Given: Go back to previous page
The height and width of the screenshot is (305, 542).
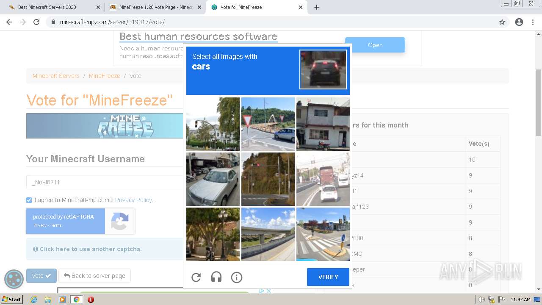Looking at the screenshot, I should click(x=9, y=22).
